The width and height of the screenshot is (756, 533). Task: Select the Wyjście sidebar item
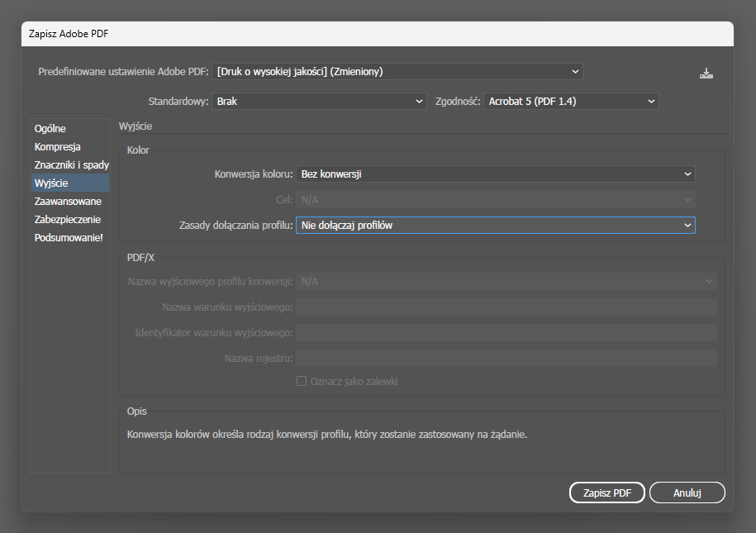[51, 183]
